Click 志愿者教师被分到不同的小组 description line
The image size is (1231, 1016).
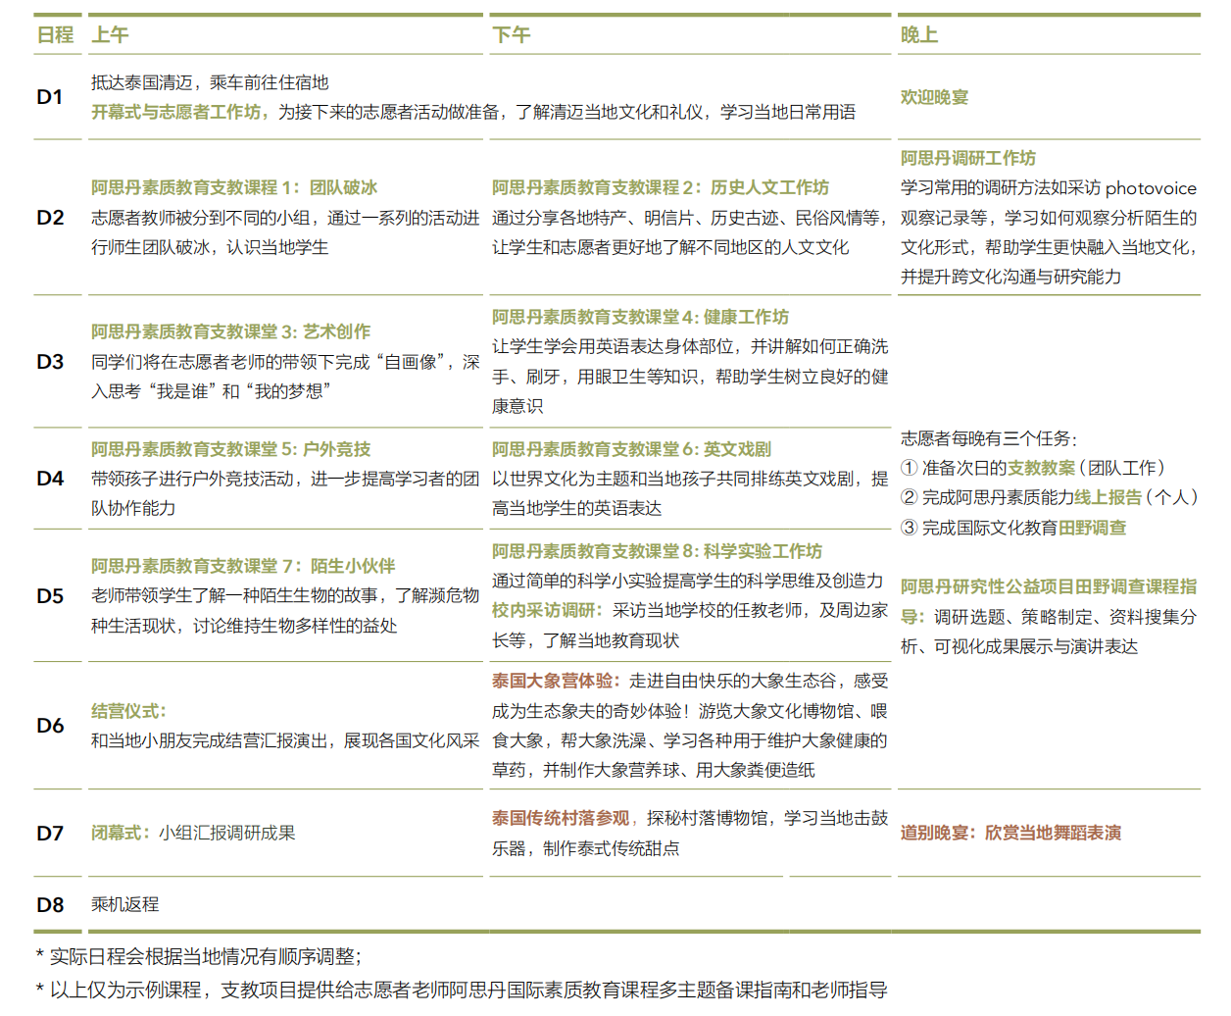(285, 218)
